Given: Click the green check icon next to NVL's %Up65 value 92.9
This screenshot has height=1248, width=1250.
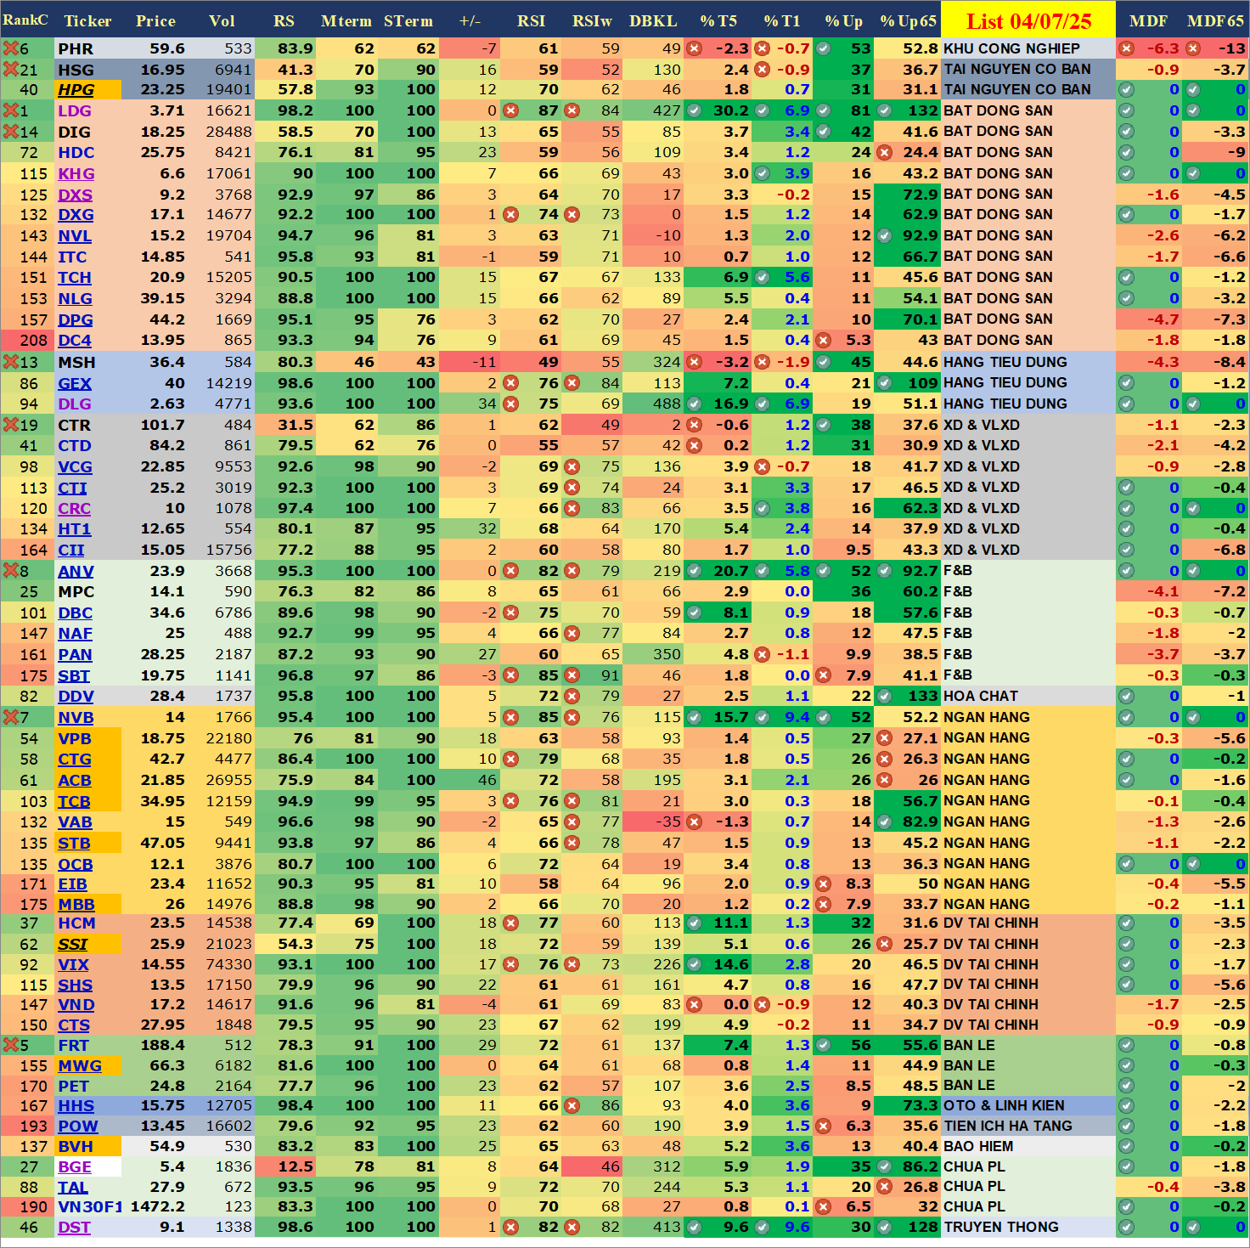Looking at the screenshot, I should pos(884,236).
